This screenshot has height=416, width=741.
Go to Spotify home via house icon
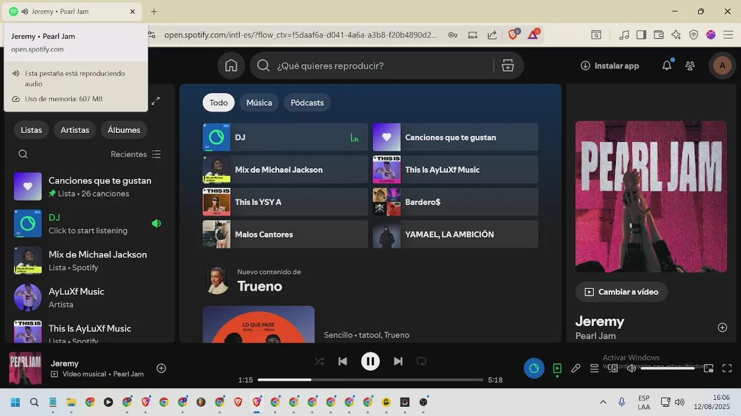click(231, 66)
